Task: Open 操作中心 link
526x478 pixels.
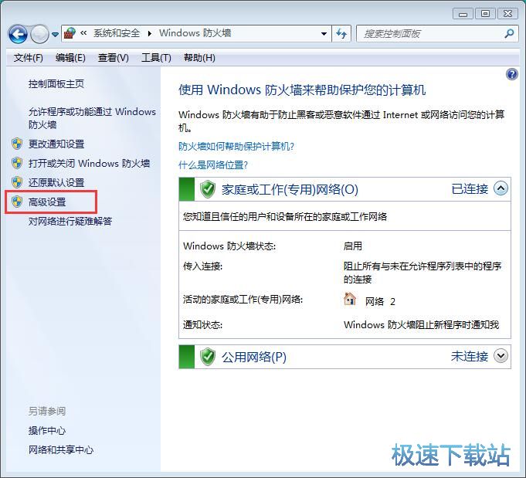Action: (47, 431)
